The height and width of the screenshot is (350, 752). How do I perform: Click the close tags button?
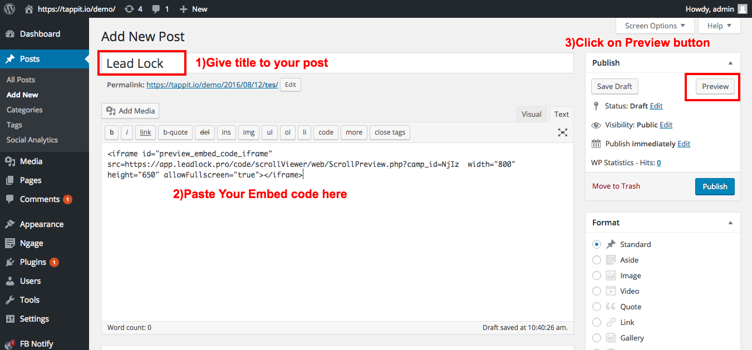(x=390, y=132)
